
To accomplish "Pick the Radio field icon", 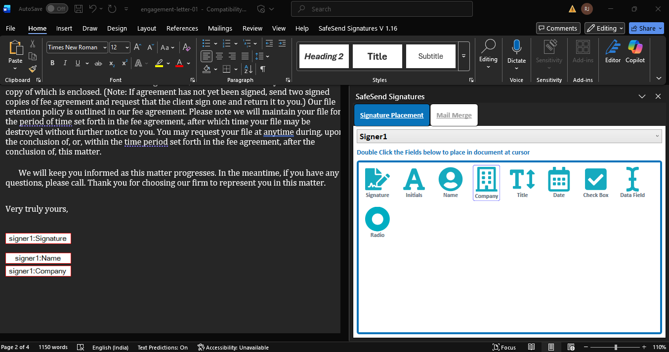I will (x=377, y=220).
